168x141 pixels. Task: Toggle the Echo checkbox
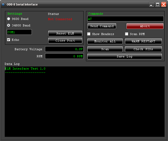point(9,40)
